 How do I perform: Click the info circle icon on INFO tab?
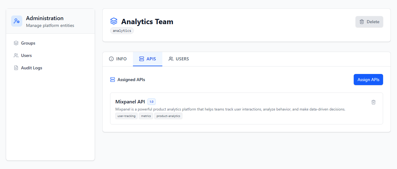coord(111,59)
